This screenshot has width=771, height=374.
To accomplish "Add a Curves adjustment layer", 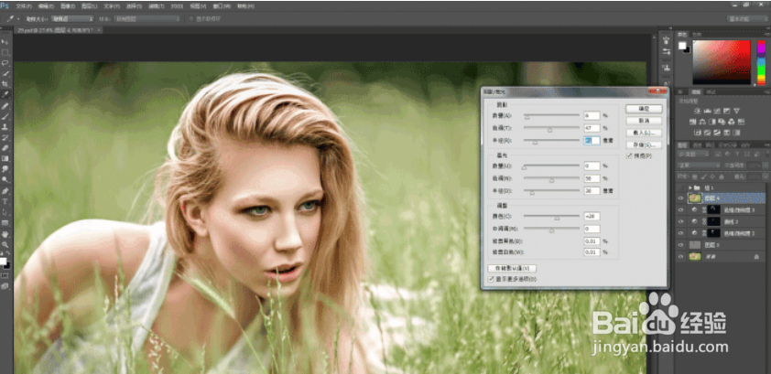I will (x=715, y=111).
